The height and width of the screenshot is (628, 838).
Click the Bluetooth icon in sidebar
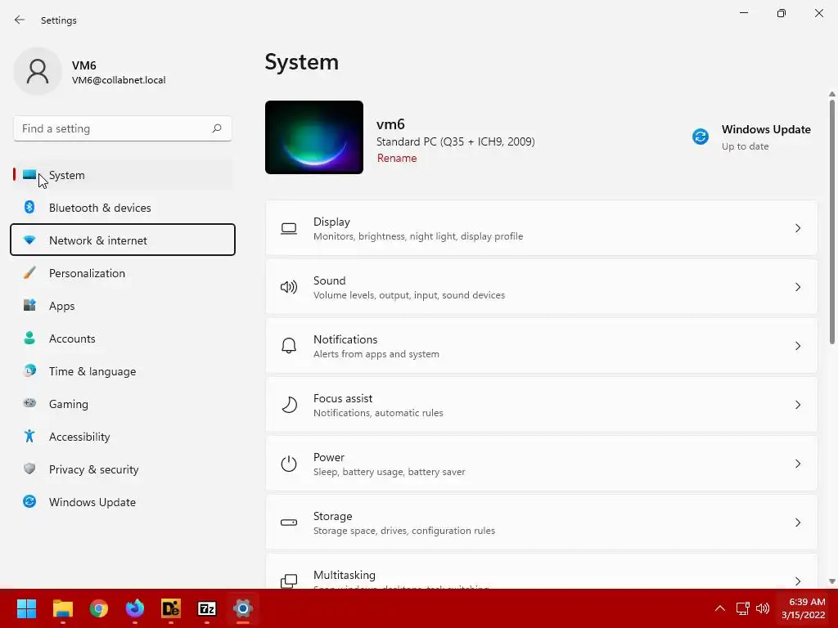[29, 207]
